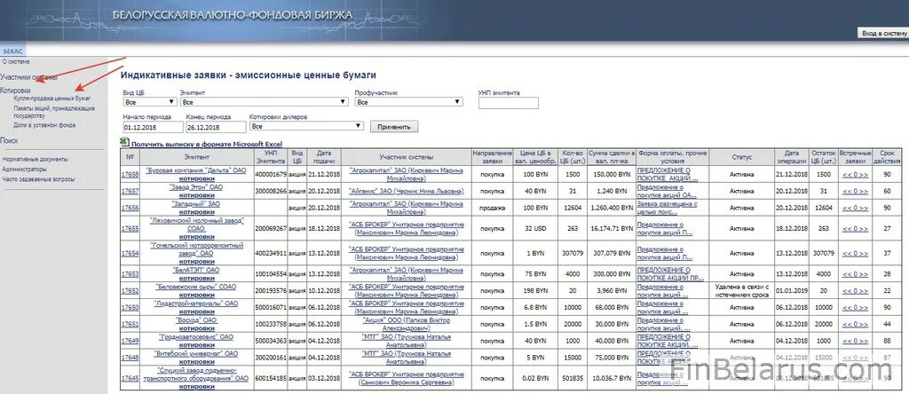Open the Администраторы link
909x394 pixels.
click(24, 169)
